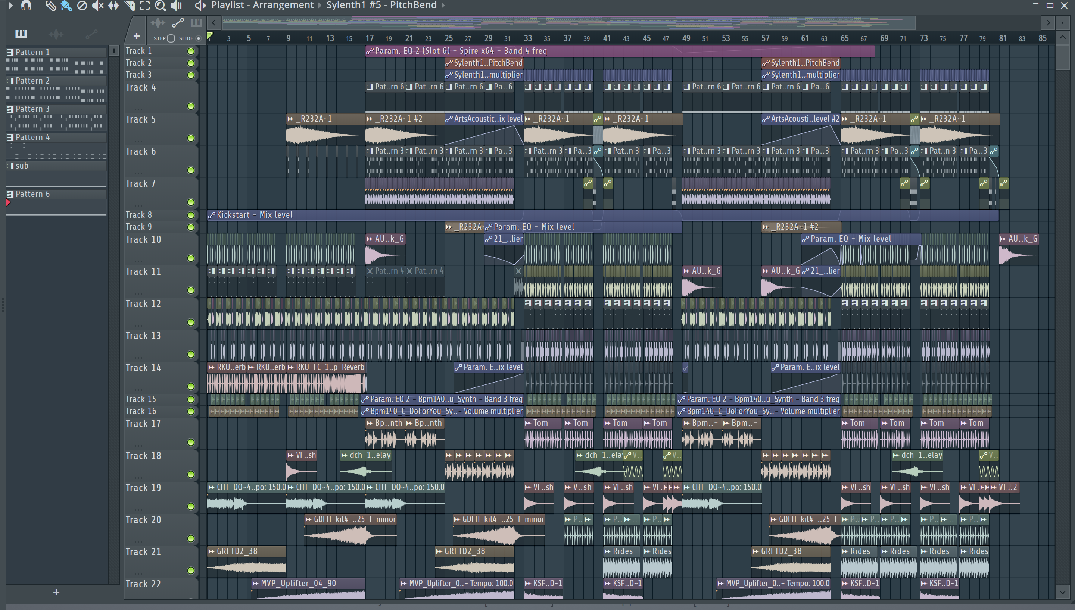Viewport: 1075px width, 610px height.
Task: Select the Playback speaker tool
Action: click(x=176, y=6)
